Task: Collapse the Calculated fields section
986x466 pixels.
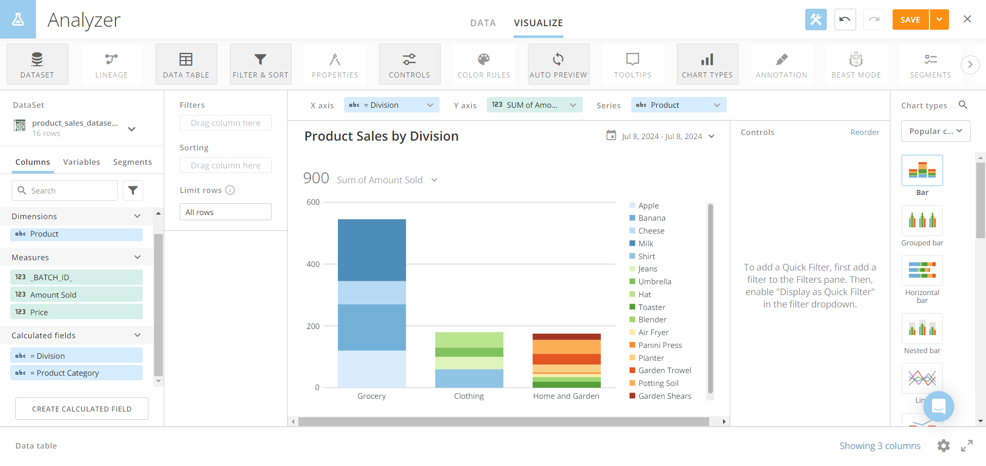Action: [137, 335]
